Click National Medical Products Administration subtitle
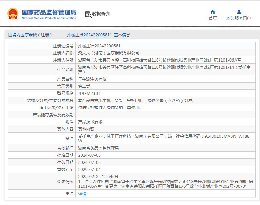The image size is (260, 205). click(x=49, y=18)
